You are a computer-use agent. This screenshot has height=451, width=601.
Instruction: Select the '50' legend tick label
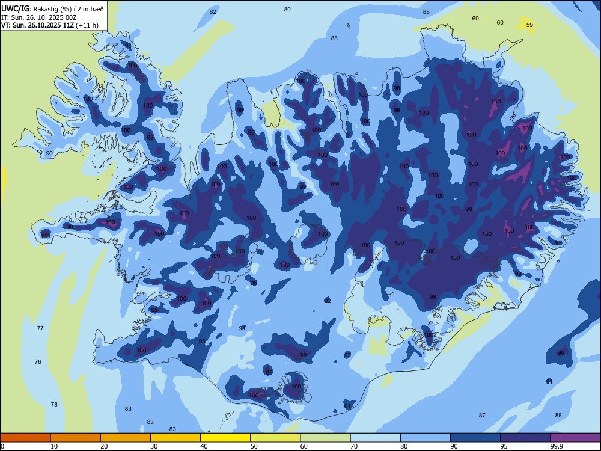pyautogui.click(x=254, y=446)
